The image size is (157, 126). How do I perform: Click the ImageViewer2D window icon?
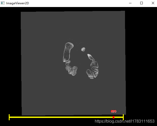(x=2, y=3)
